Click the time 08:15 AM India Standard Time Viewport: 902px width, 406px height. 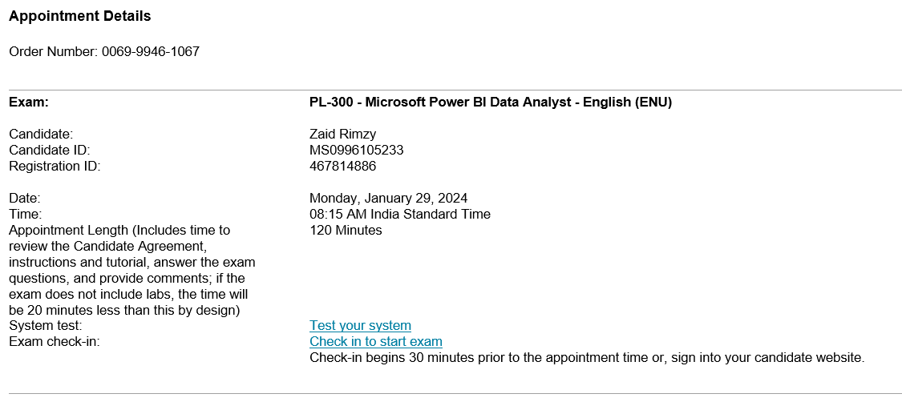[400, 215]
